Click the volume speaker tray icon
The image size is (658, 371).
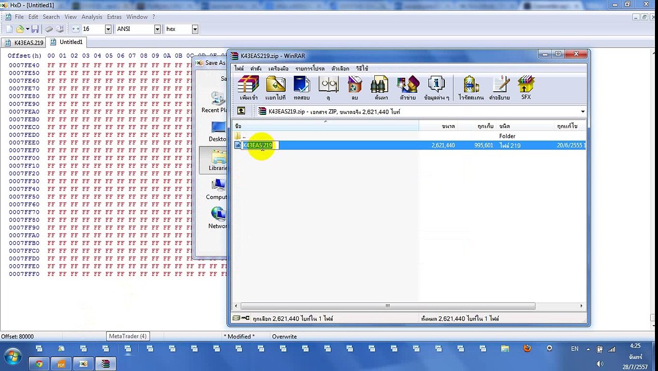click(x=600, y=364)
